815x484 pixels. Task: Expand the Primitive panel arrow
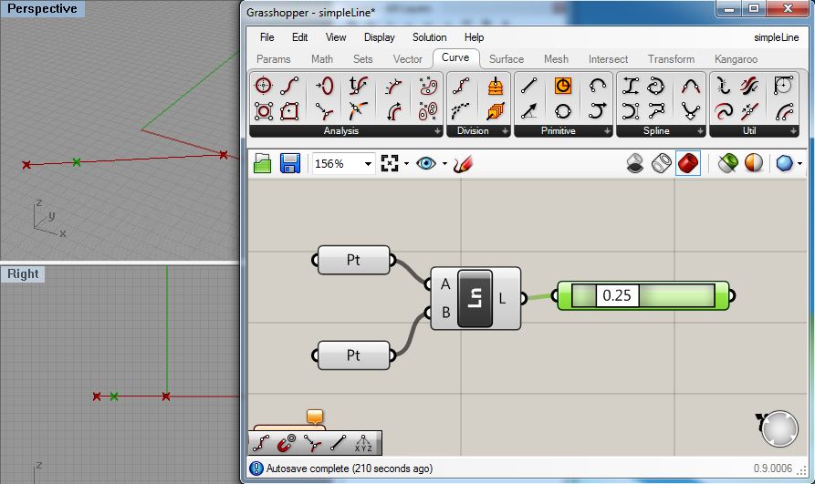pos(607,131)
